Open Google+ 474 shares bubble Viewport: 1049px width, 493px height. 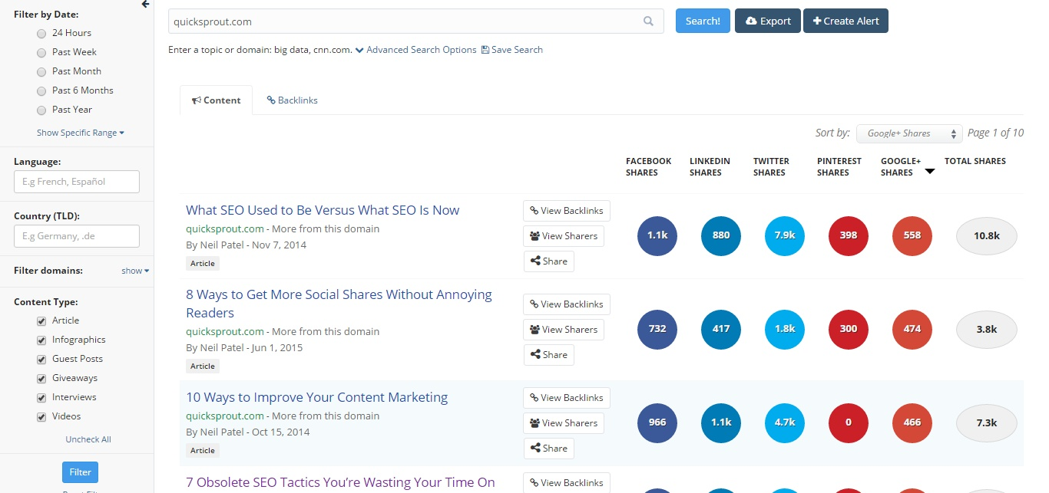pos(912,329)
